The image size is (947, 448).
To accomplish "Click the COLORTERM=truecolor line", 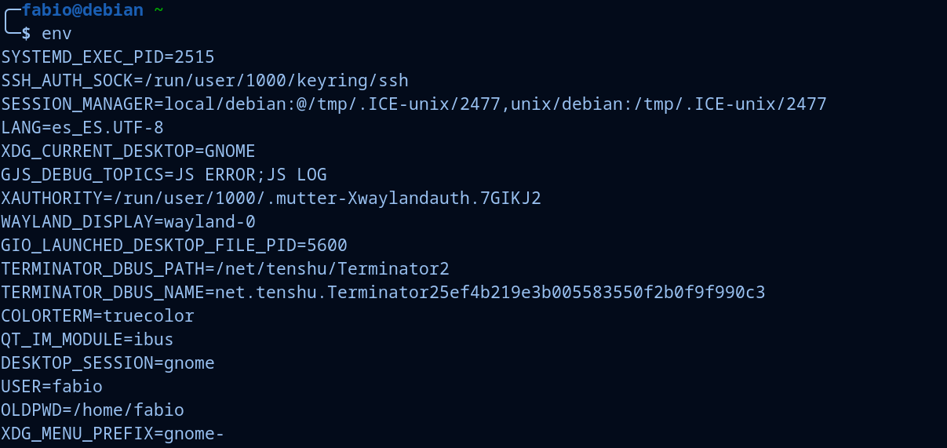I will [x=97, y=316].
